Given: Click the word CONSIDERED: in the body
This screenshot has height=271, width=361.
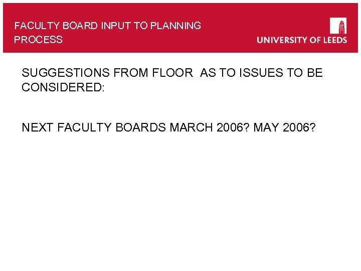Looking at the screenshot, I should (x=63, y=87).
